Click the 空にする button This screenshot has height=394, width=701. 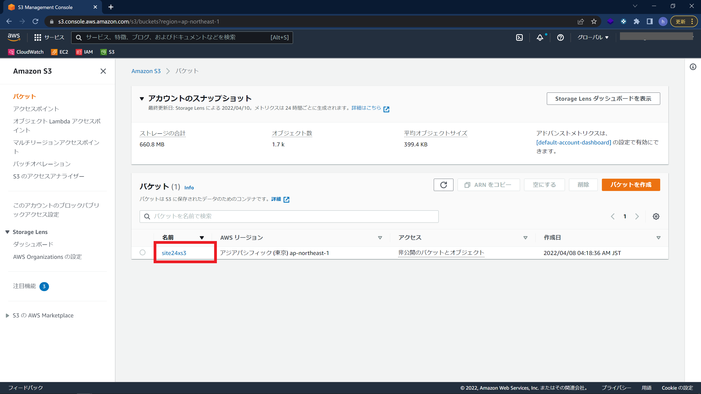[544, 185]
